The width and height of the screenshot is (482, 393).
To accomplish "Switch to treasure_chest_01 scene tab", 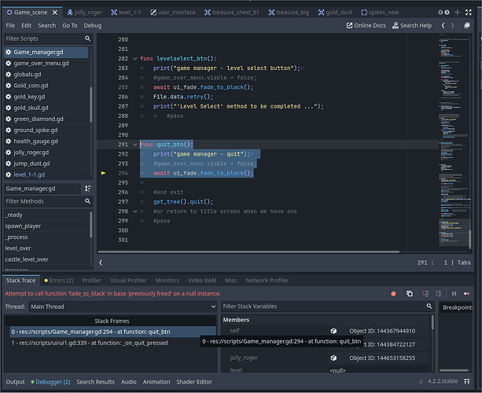I will tap(232, 13).
